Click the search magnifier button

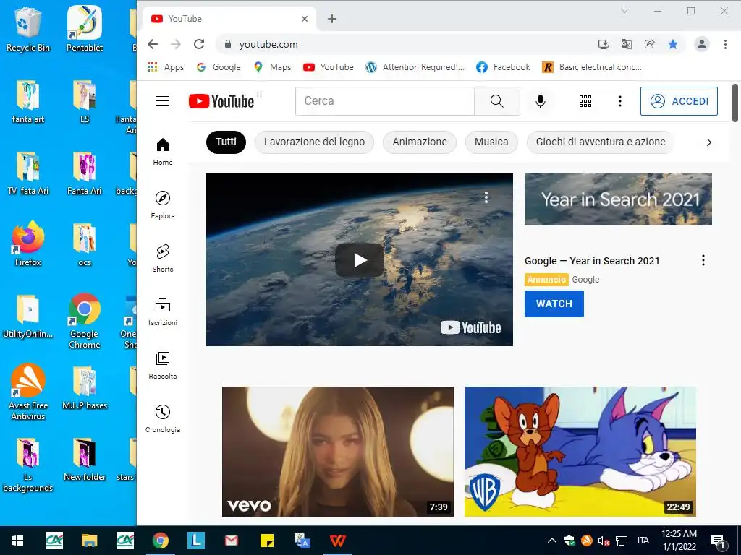coord(496,101)
